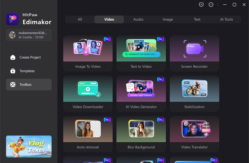Select the AI Video Generator card

click(x=141, y=93)
